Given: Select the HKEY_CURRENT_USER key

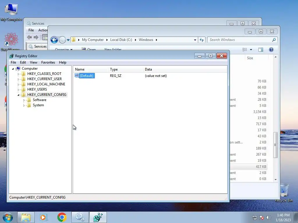Looking at the screenshot, I should pos(45,79).
